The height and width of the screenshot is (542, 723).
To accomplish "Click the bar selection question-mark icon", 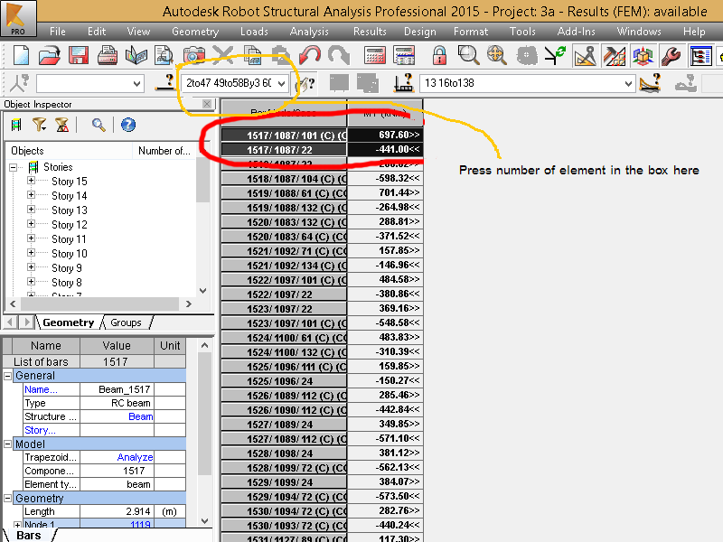I will tap(165, 83).
